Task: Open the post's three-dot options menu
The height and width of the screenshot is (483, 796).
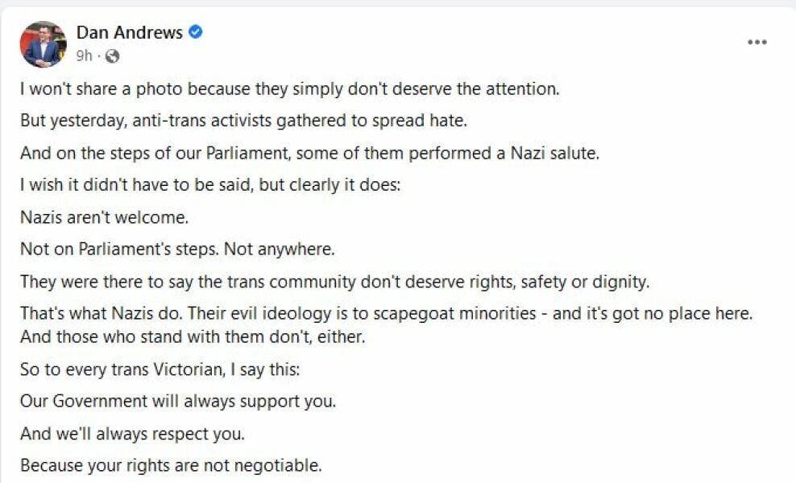Action: (757, 43)
